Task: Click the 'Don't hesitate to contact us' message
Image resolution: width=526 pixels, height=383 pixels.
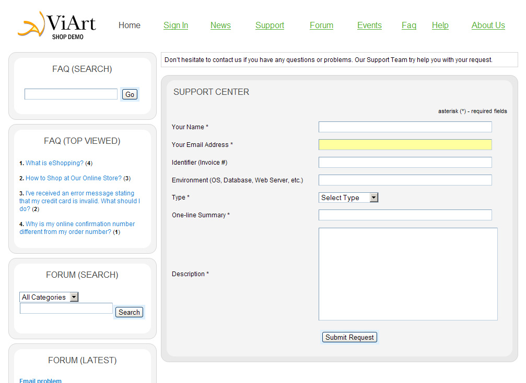Action: pyautogui.click(x=329, y=59)
